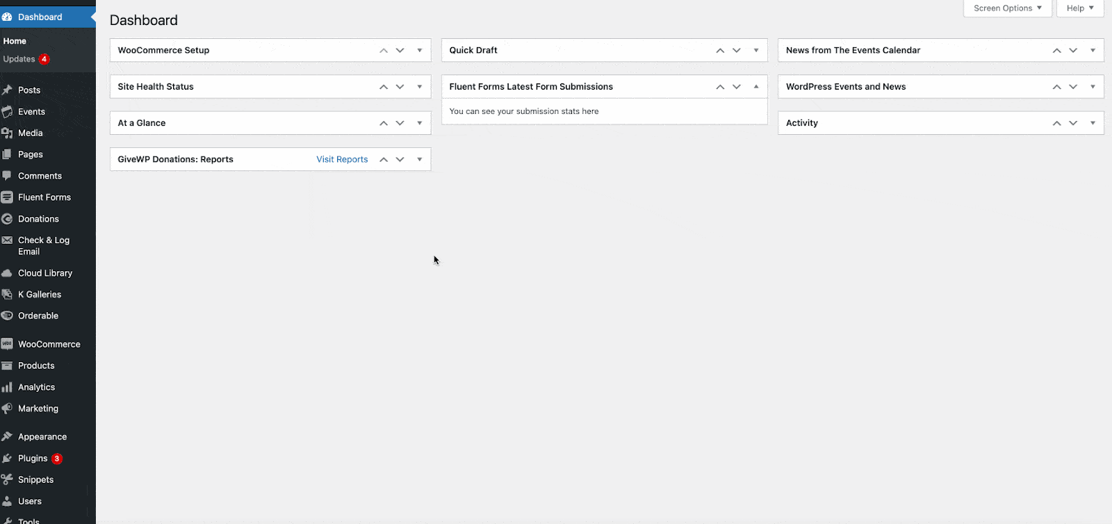Expand WordPress Events and News panel

(x=1093, y=87)
